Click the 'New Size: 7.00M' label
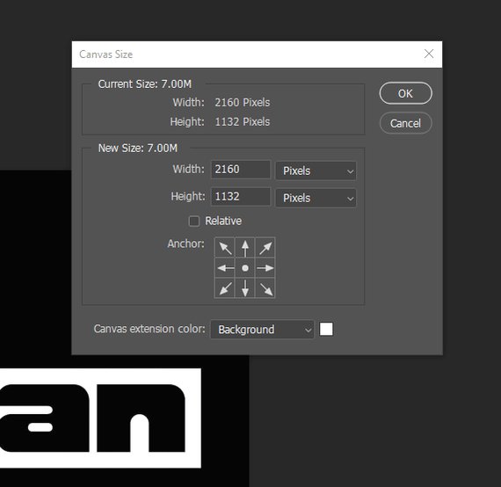501x487 pixels. pos(138,149)
